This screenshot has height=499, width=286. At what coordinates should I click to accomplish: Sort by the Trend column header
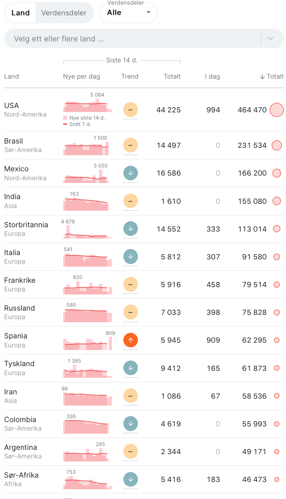tap(130, 76)
